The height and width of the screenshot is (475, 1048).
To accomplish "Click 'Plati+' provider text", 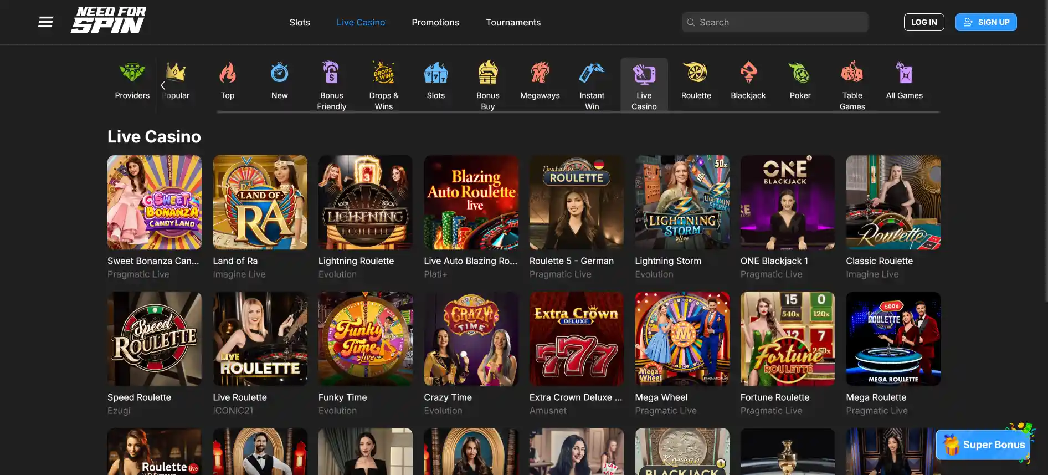I will point(435,274).
